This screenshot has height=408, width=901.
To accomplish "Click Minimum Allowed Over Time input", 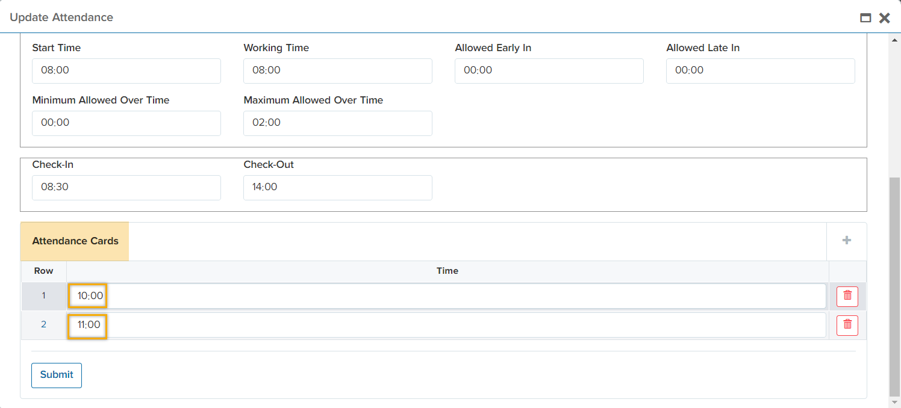I will tap(126, 123).
